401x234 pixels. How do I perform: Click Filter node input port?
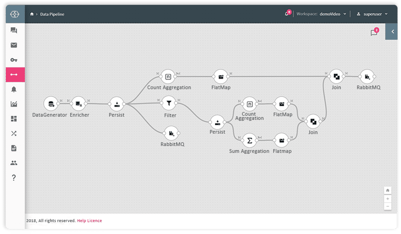[x=162, y=103]
